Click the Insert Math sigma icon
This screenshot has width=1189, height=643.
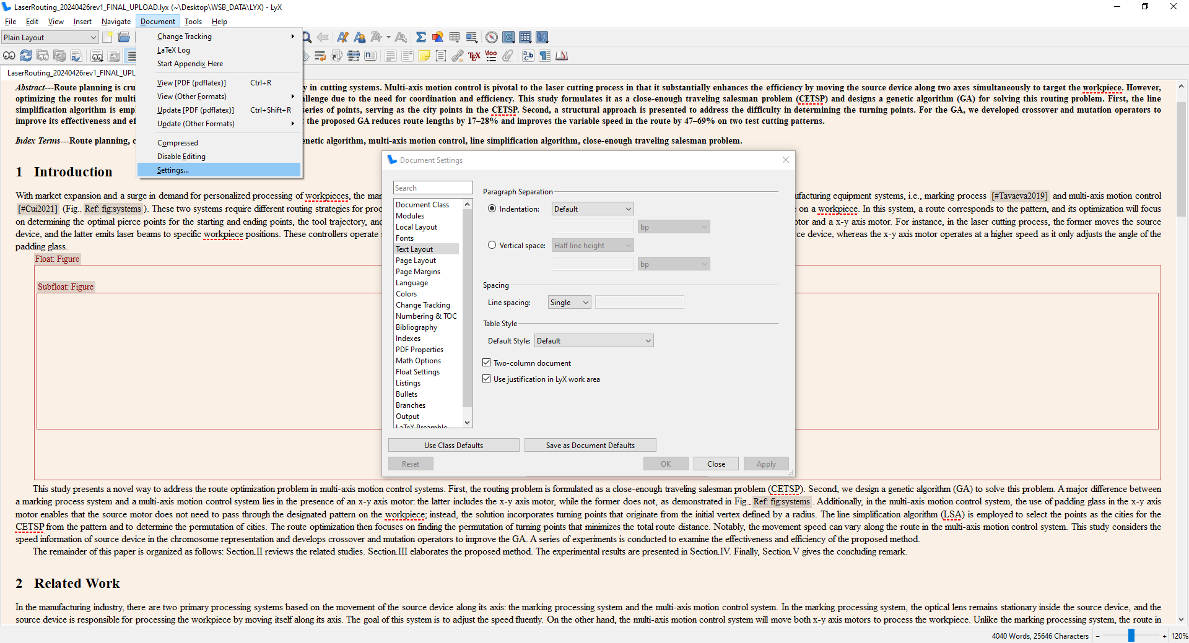[x=421, y=37]
